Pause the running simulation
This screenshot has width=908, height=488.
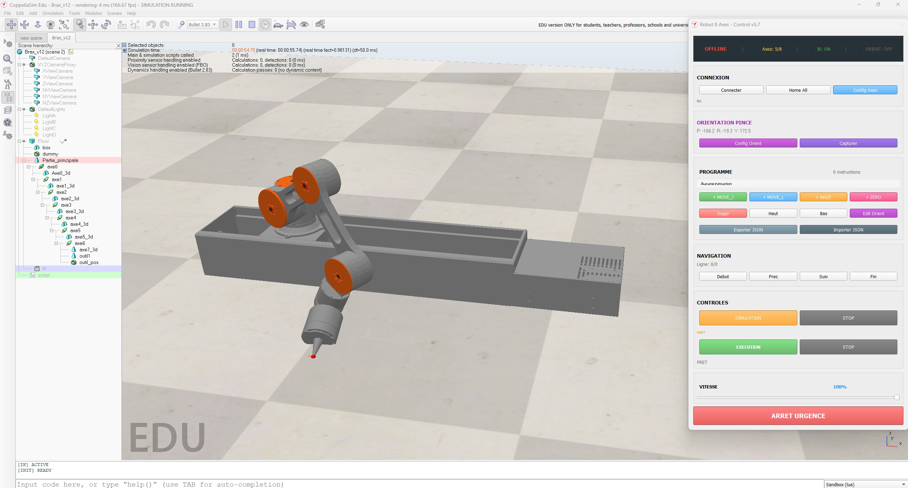coord(239,24)
